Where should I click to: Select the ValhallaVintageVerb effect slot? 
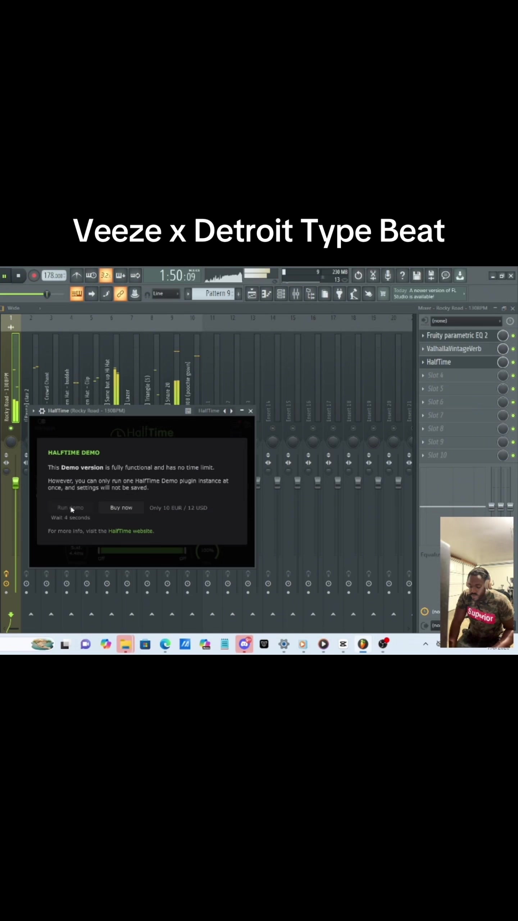tap(454, 349)
